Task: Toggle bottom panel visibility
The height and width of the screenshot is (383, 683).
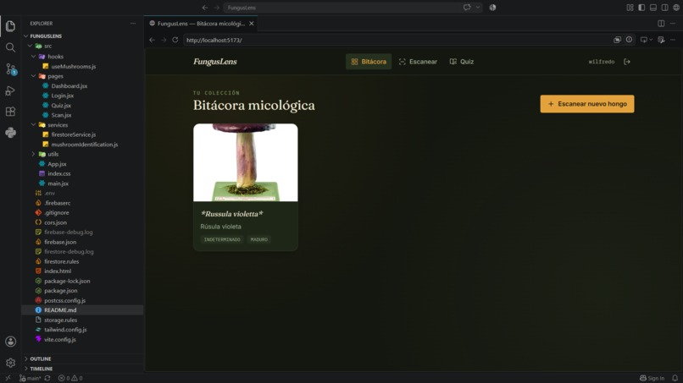Action: click(x=653, y=8)
